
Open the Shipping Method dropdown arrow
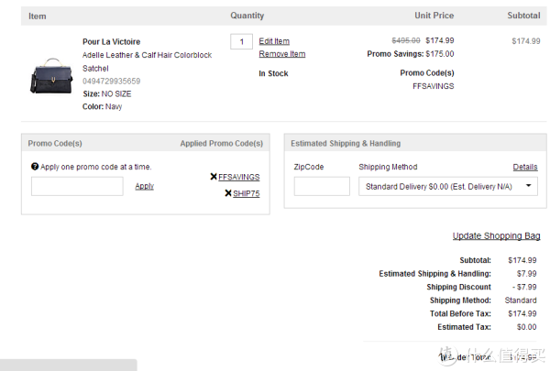pyautogui.click(x=528, y=186)
